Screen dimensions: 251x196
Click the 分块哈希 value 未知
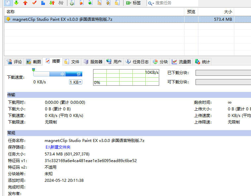coord(49,174)
